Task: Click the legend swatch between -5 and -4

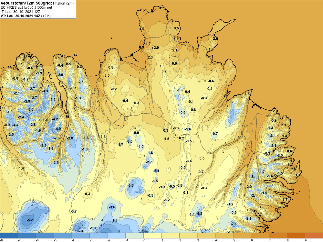Action: coord(63,236)
